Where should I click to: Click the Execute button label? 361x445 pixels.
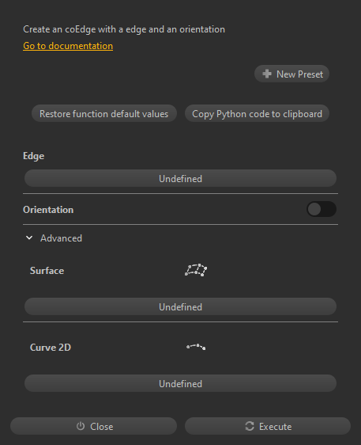pos(275,426)
